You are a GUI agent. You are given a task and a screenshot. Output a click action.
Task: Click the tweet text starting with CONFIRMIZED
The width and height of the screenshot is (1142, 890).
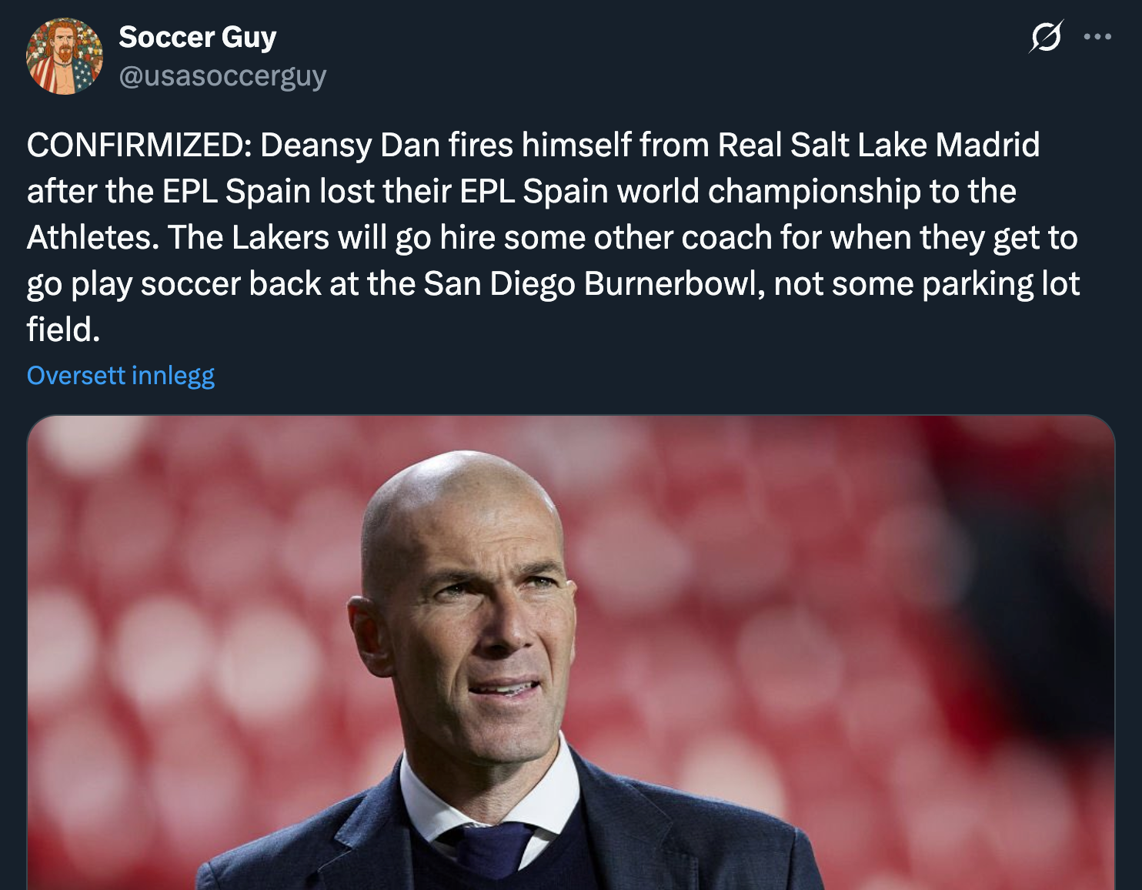click(x=554, y=237)
